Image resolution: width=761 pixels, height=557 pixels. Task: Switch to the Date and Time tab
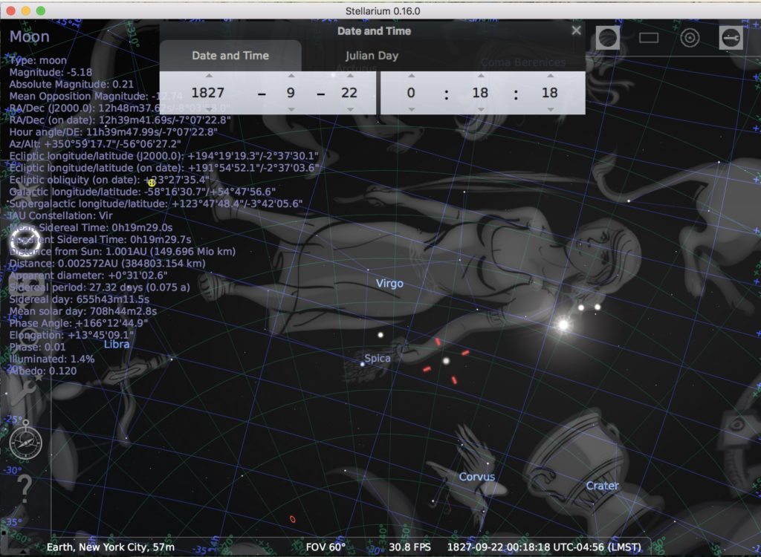pos(230,55)
